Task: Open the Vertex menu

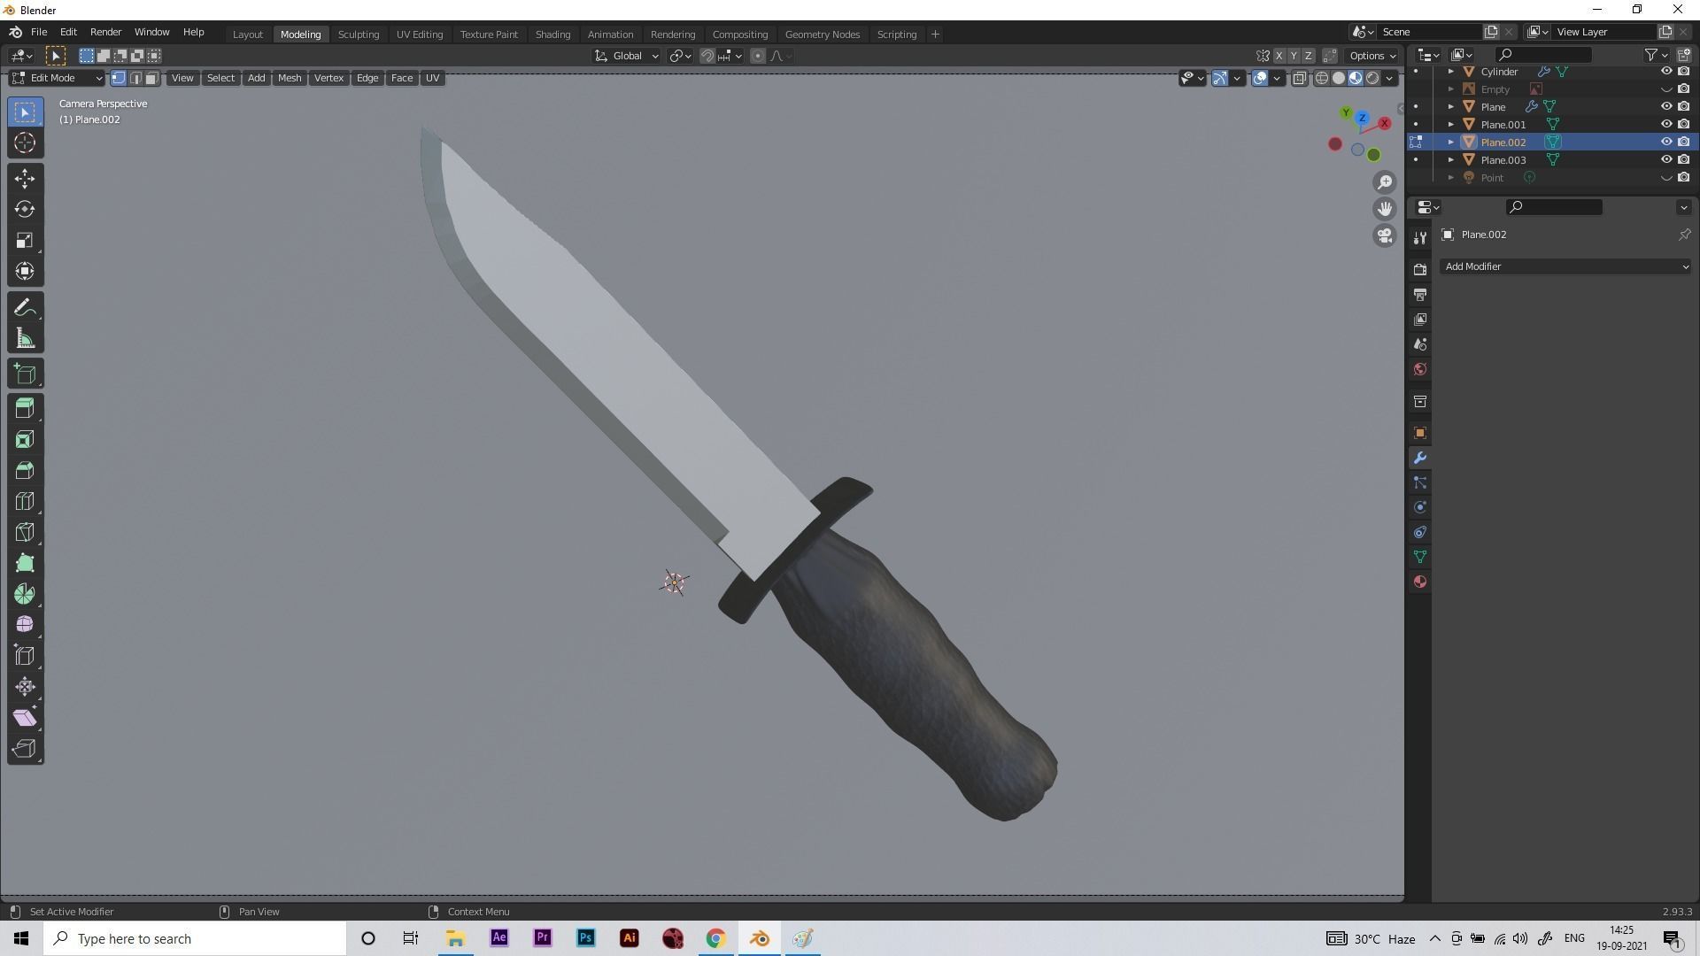Action: pyautogui.click(x=328, y=78)
